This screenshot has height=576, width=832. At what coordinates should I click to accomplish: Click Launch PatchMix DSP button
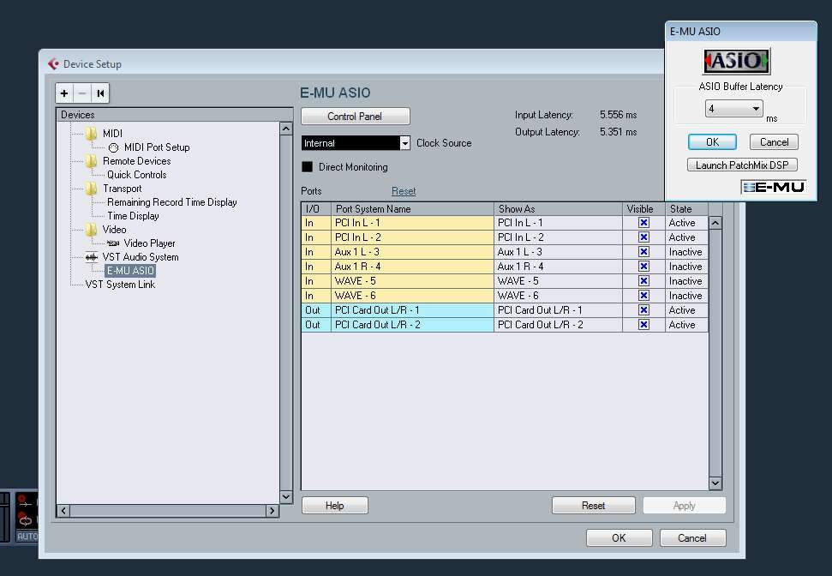[742, 165]
